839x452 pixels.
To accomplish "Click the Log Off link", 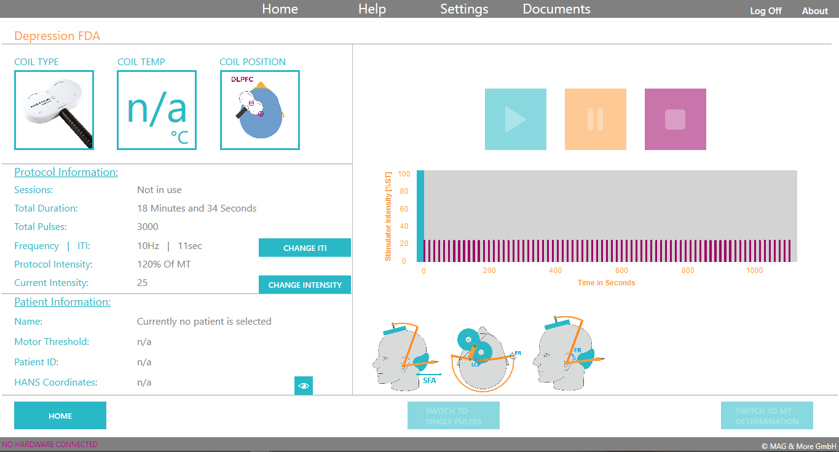I will 766,11.
